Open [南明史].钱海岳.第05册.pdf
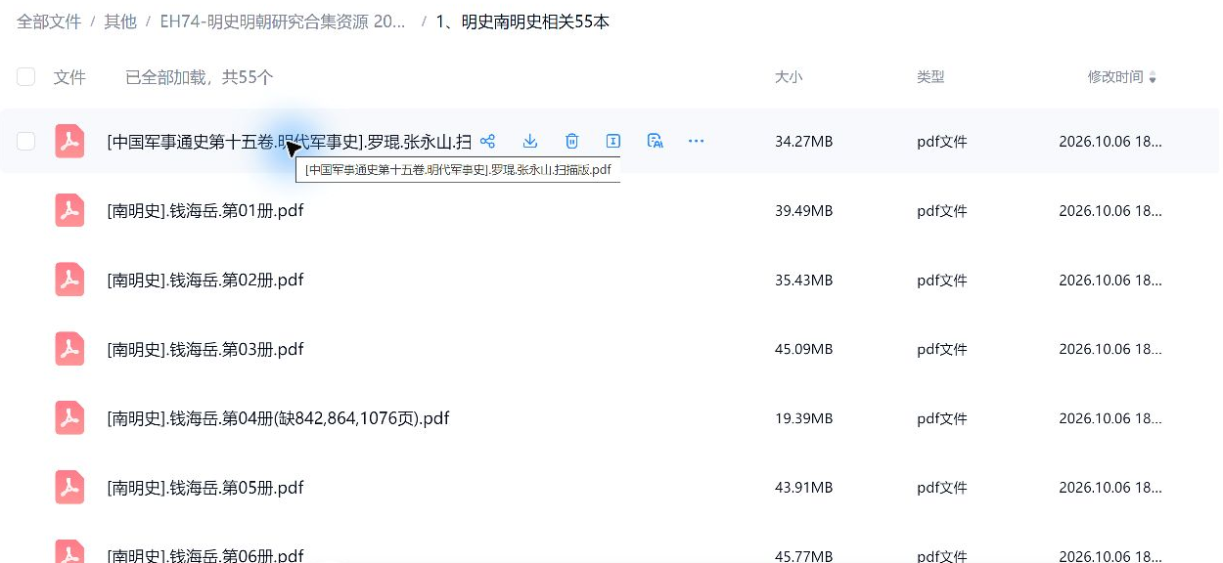 (205, 487)
